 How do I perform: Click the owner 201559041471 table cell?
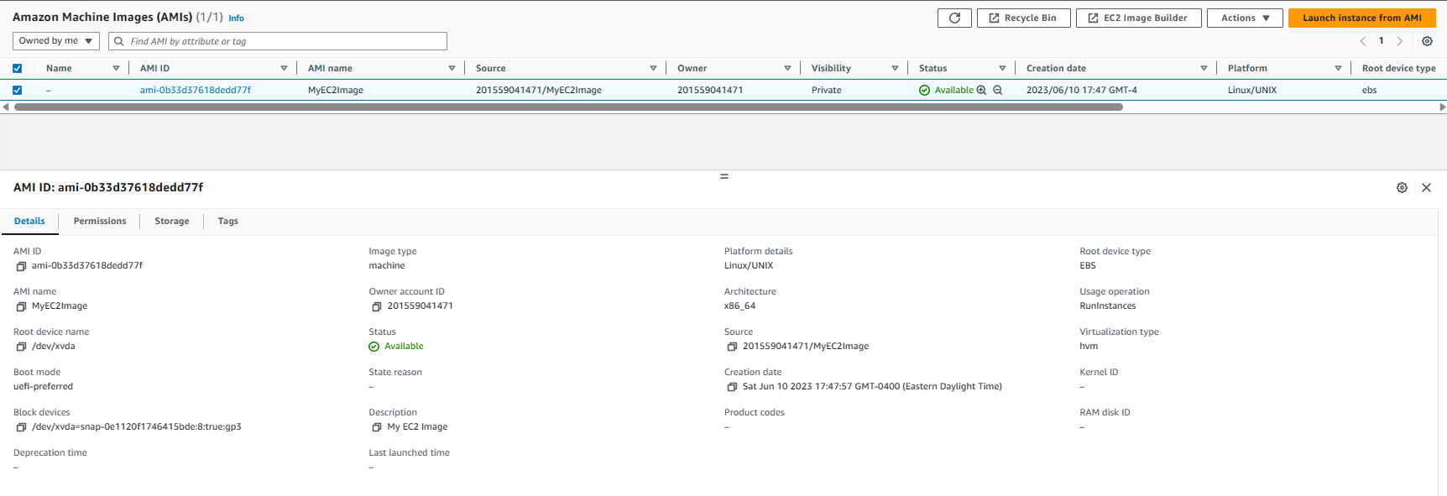(710, 90)
